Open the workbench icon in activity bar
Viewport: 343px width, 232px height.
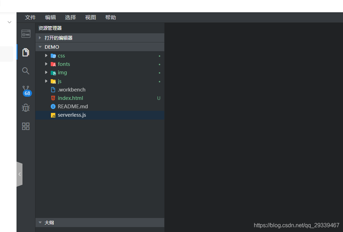26,34
